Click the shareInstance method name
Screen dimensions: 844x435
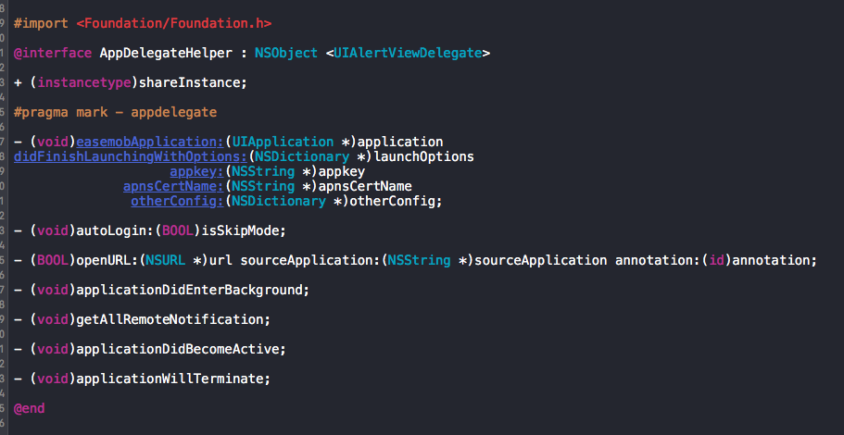pyautogui.click(x=193, y=82)
